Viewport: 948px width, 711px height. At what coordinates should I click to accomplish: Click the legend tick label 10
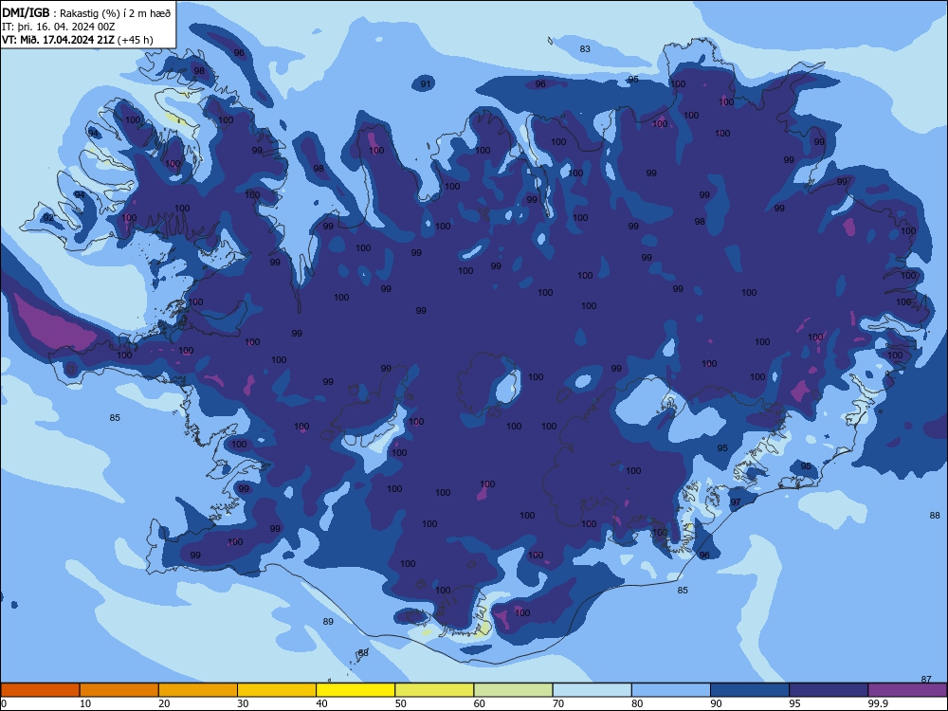85,703
